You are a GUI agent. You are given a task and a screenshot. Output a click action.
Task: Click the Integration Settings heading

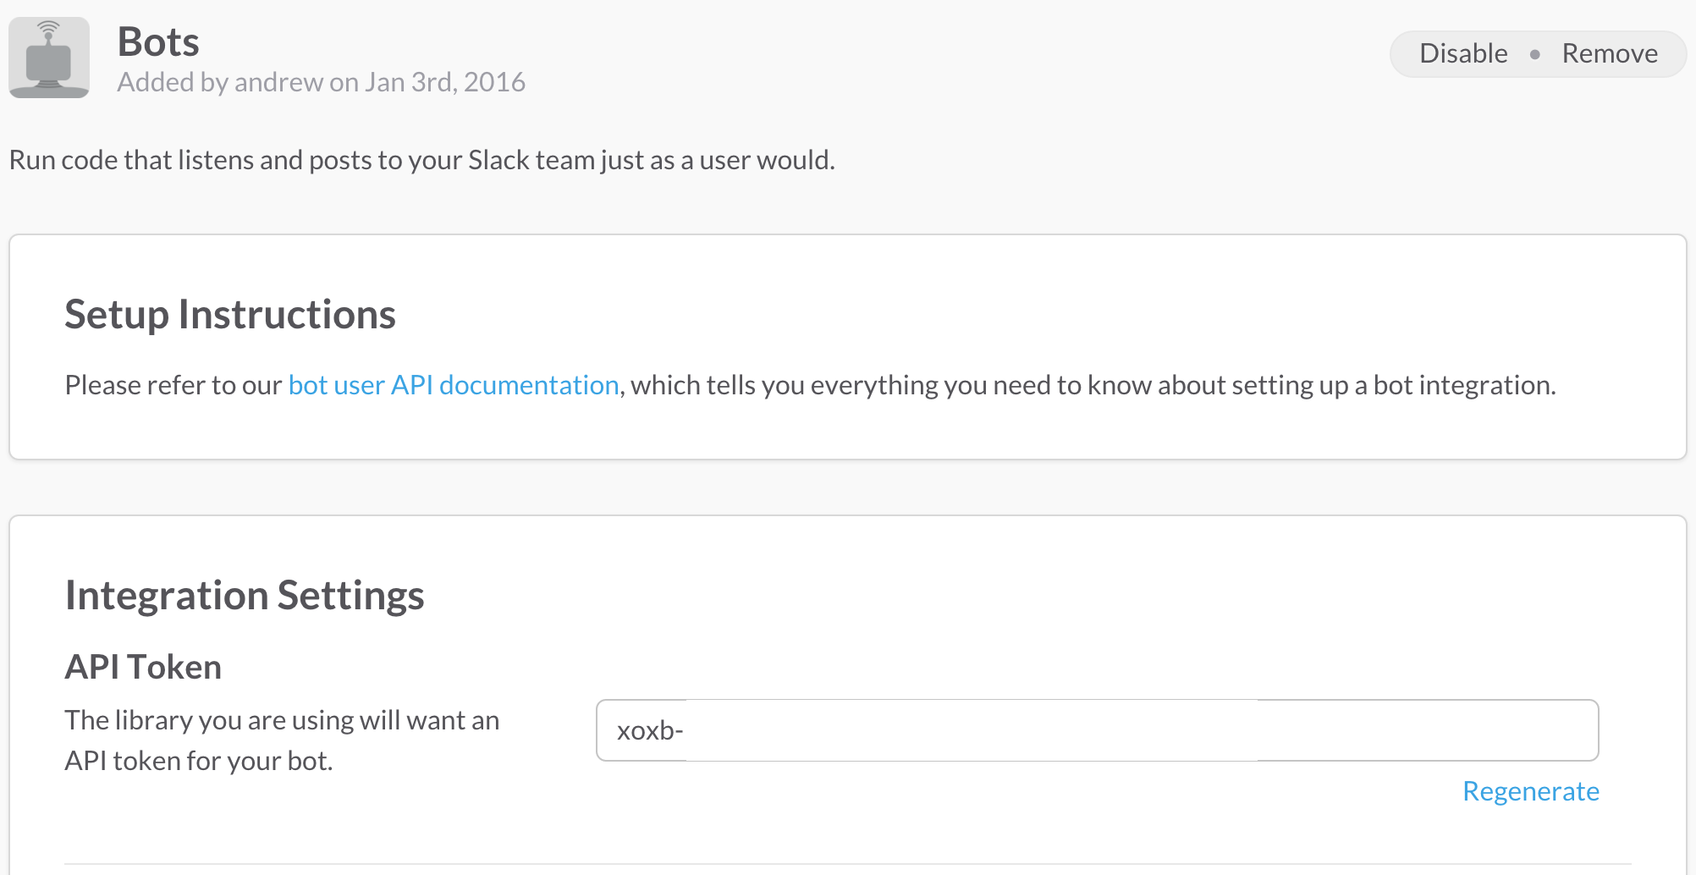click(245, 596)
